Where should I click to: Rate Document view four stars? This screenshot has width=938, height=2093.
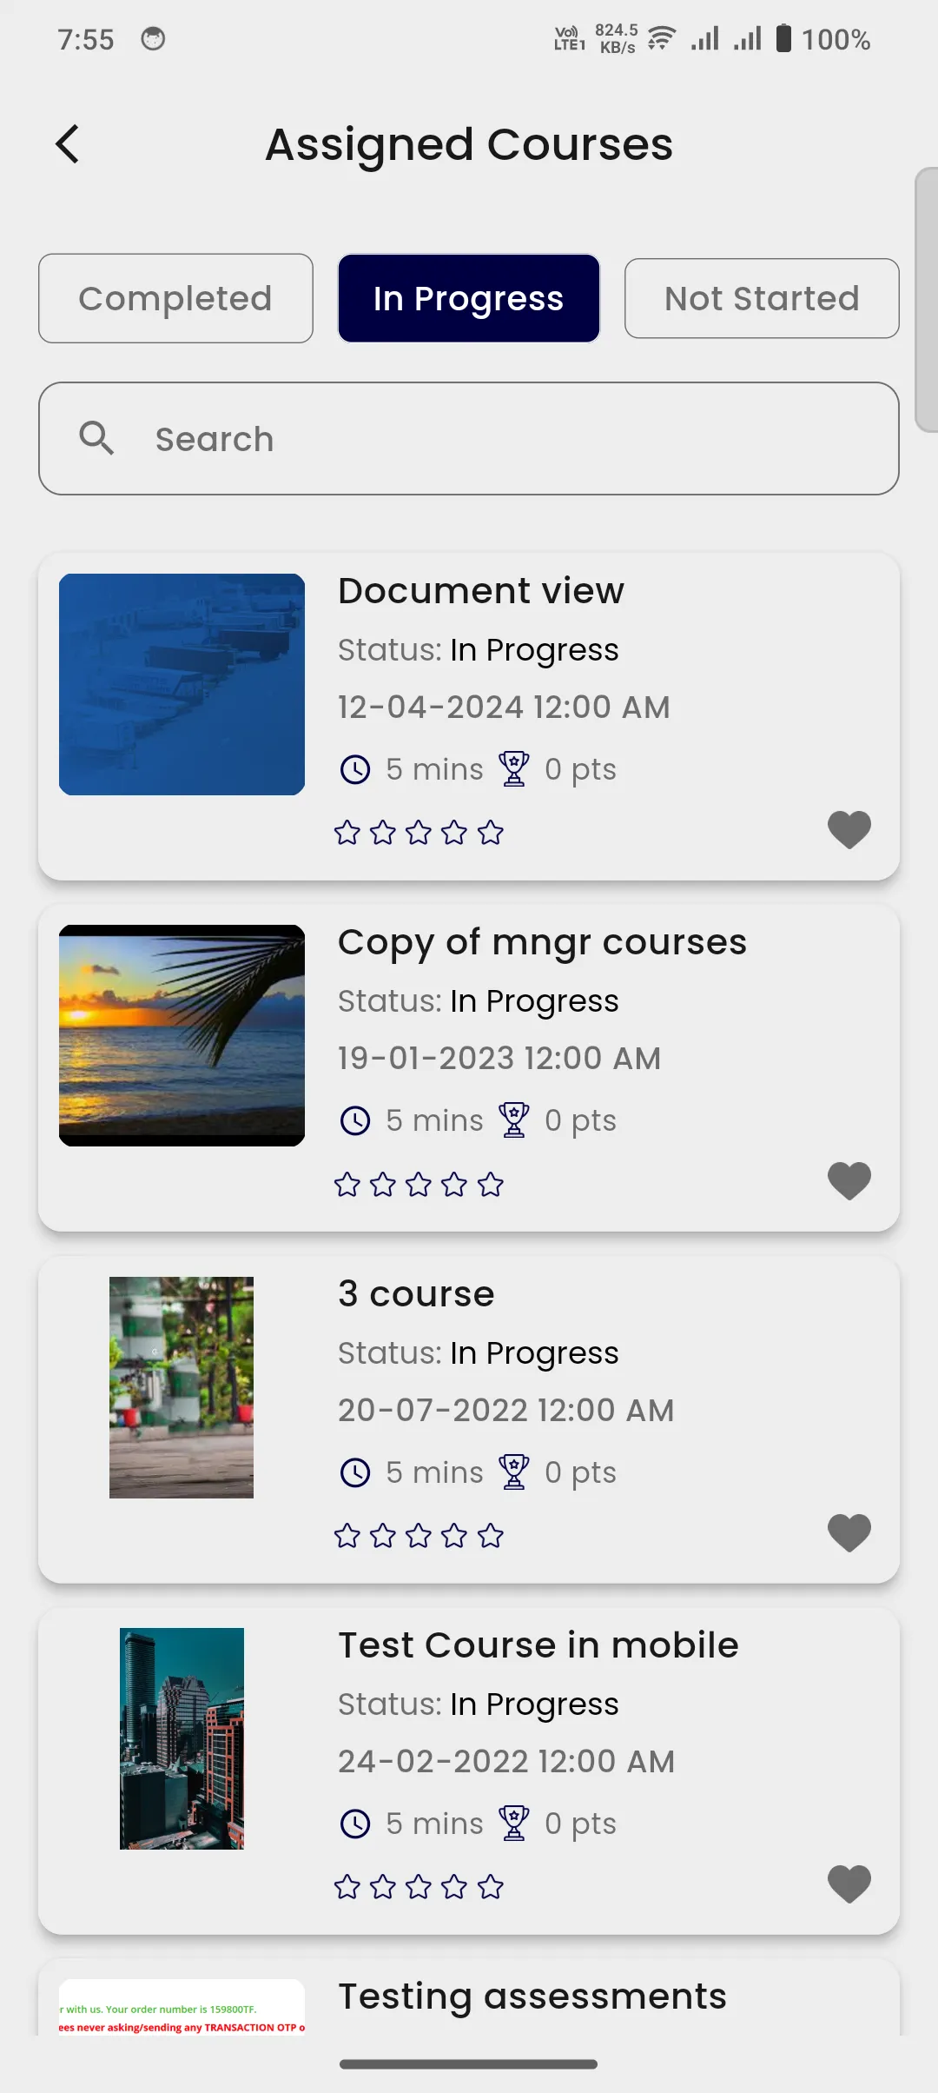[x=454, y=833]
